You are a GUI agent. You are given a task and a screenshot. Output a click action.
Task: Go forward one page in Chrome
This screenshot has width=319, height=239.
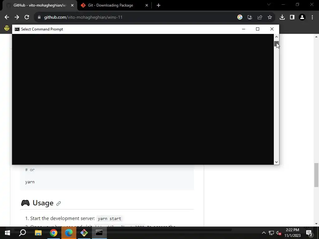(17, 17)
